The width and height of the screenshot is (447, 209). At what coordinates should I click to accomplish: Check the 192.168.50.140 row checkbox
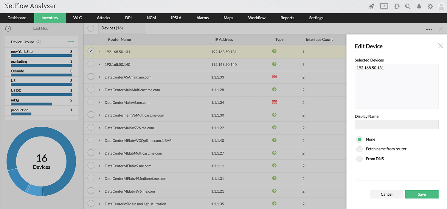(91, 64)
